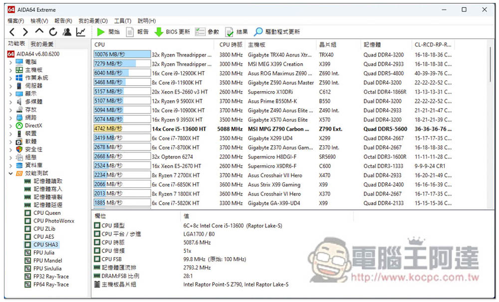Viewport: 499px width, 302px height.
Task: Open 記憶體複製 memory copy benchmark
Action: 48,197
